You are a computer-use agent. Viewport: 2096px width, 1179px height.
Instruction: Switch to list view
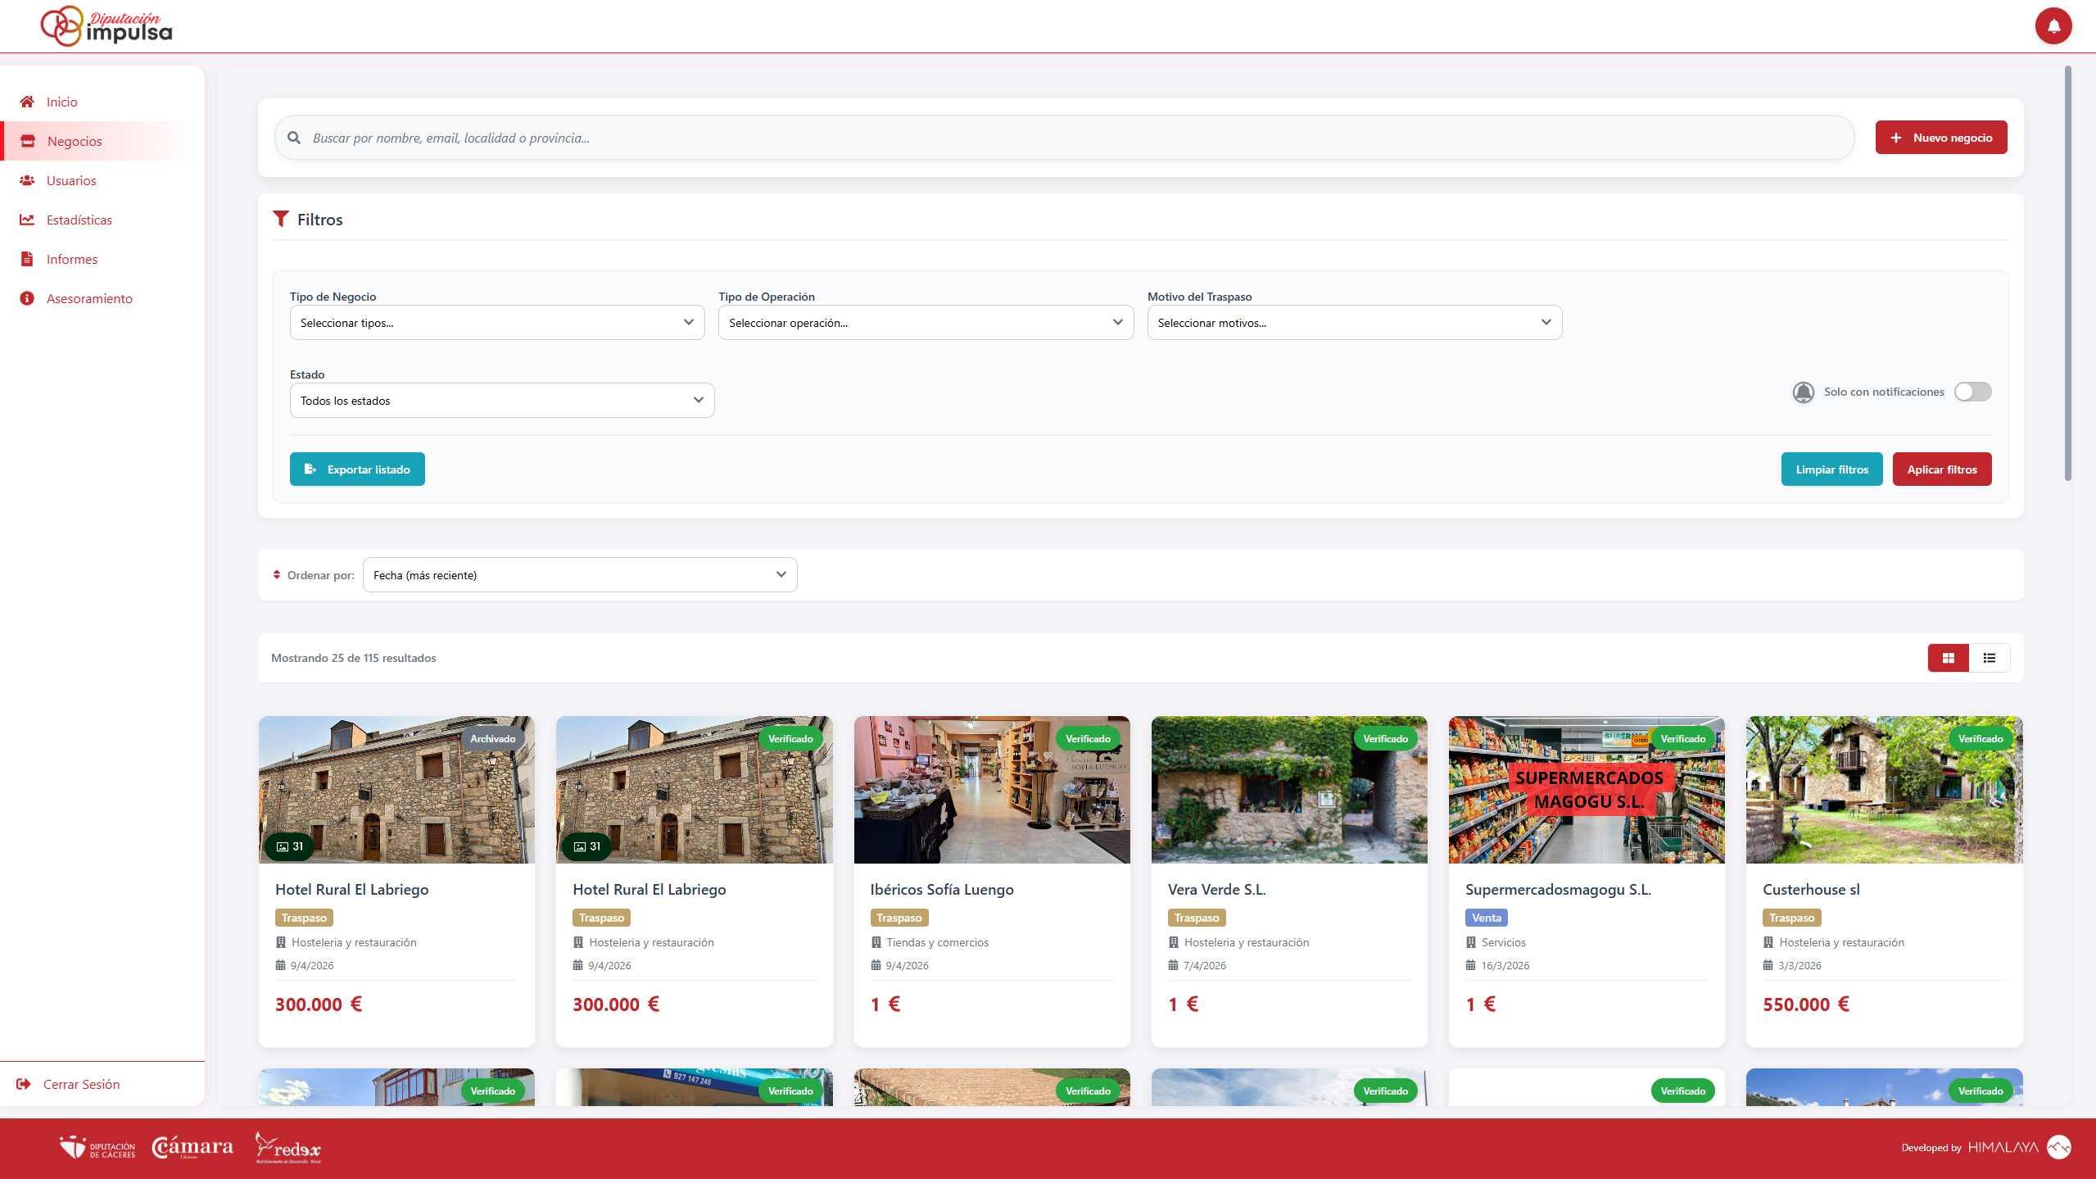point(1989,658)
